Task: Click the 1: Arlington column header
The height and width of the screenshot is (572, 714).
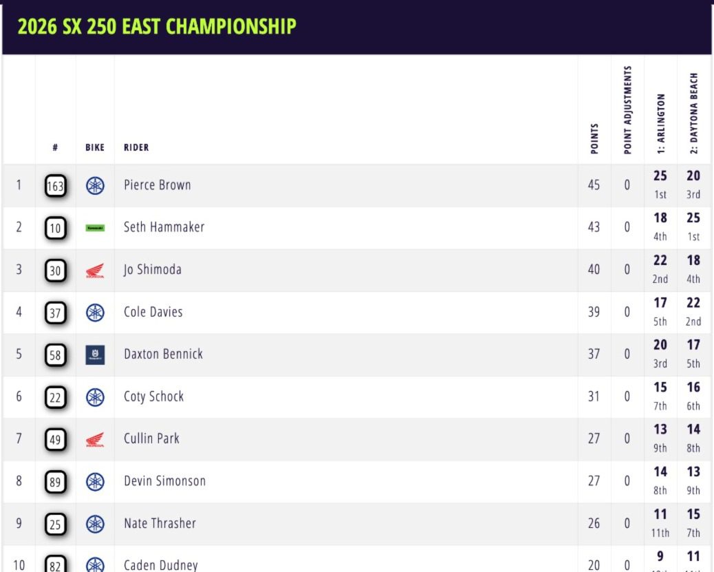Action: (661, 123)
